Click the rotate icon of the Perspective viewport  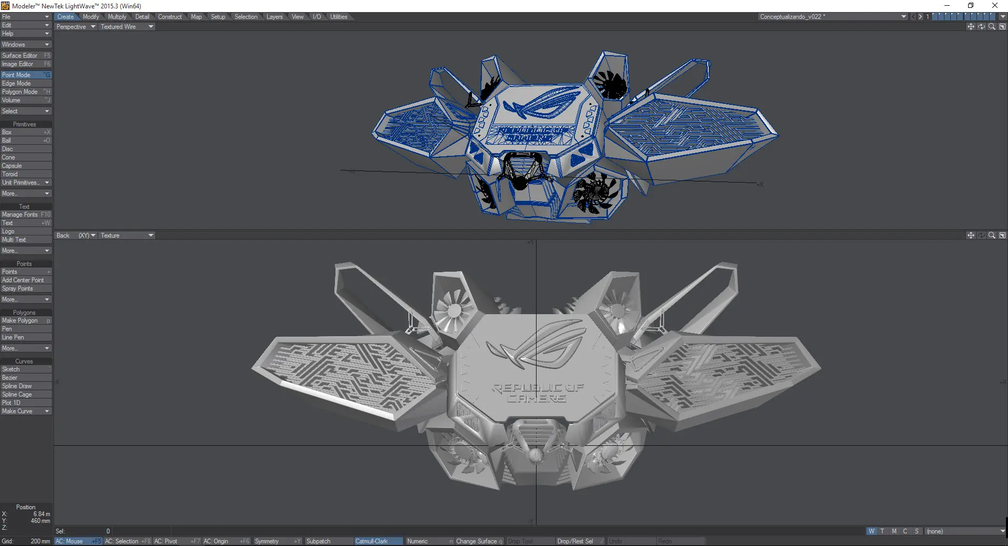(981, 27)
